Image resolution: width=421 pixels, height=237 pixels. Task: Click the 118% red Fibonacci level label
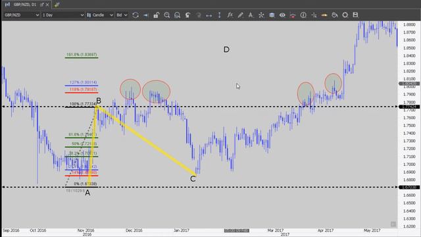point(83,90)
